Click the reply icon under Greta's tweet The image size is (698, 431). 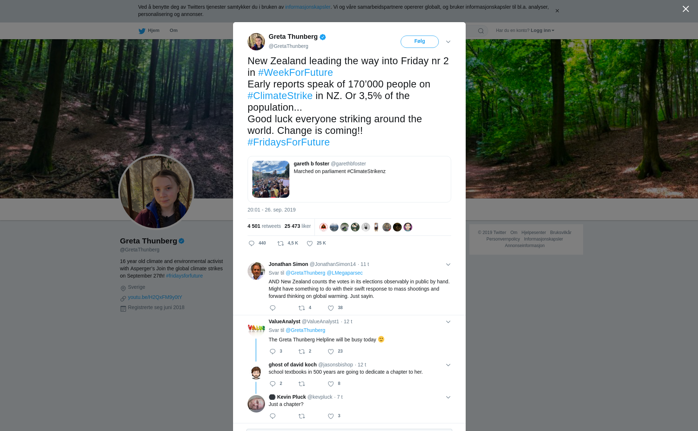pyautogui.click(x=252, y=243)
